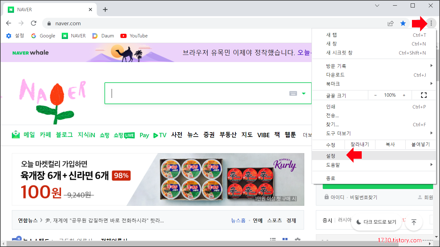Viewport: 440px width, 247px height.
Task: Click 잘라내기 in the edit row
Action: click(360, 144)
